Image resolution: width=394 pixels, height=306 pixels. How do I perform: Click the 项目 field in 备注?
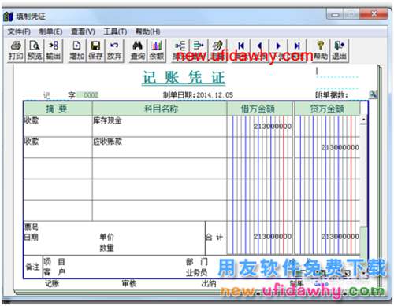pyautogui.click(x=54, y=262)
